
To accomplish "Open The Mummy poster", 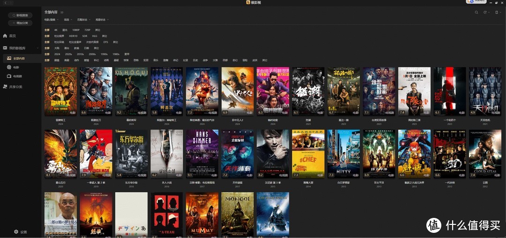I will [202, 215].
